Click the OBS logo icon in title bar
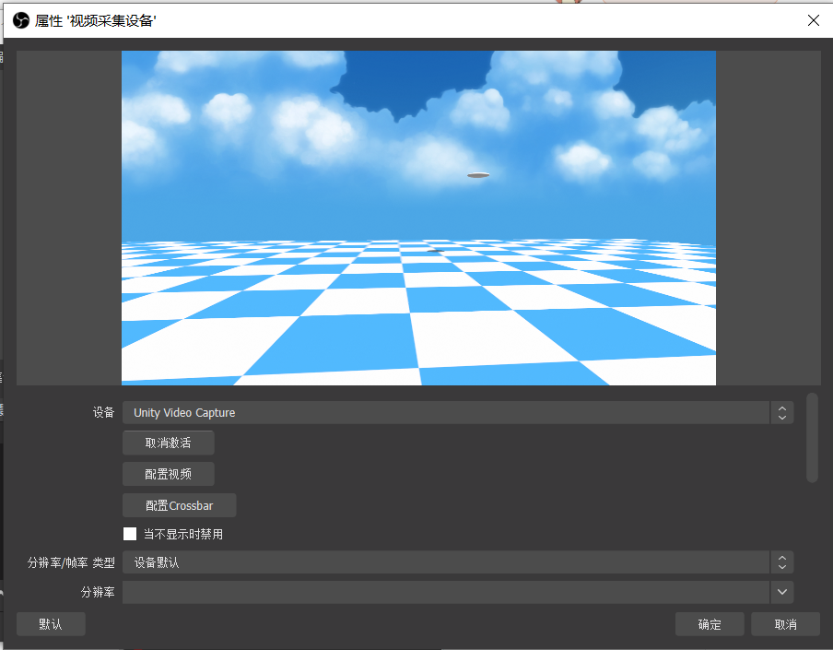The width and height of the screenshot is (833, 650). pyautogui.click(x=20, y=20)
